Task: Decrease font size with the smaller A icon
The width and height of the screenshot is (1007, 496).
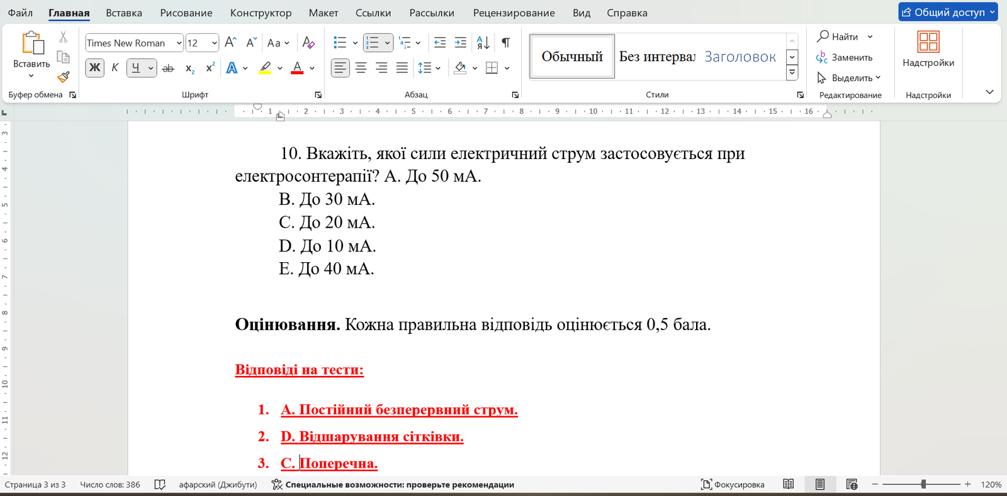Action: 250,43
